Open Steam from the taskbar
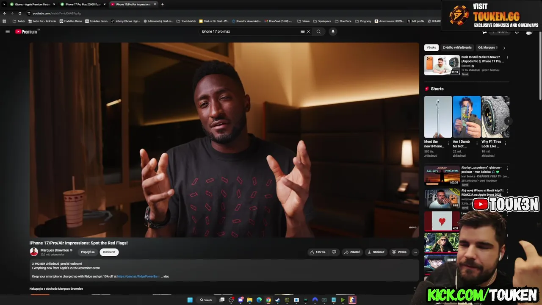The image size is (542, 305). [x=278, y=300]
